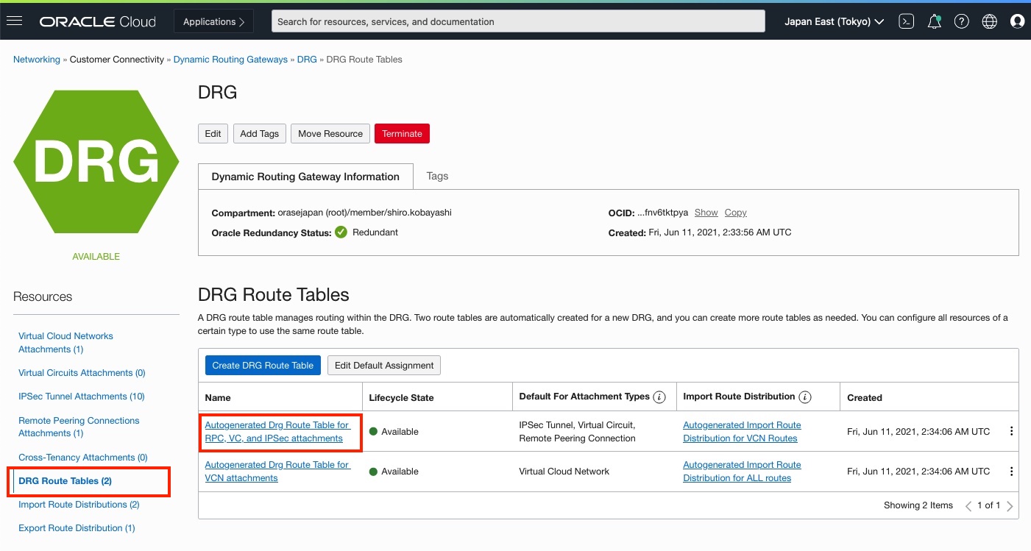Select the Dynamic Routing Gateway Information tab
1031x551 pixels.
(305, 176)
